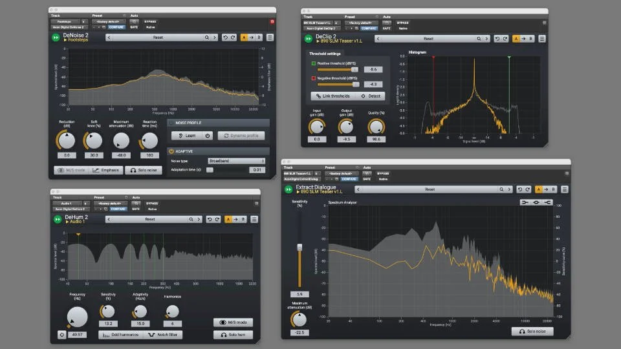Select B state in DeClip 2
The width and height of the screenshot is (621, 349).
[x=531, y=39]
